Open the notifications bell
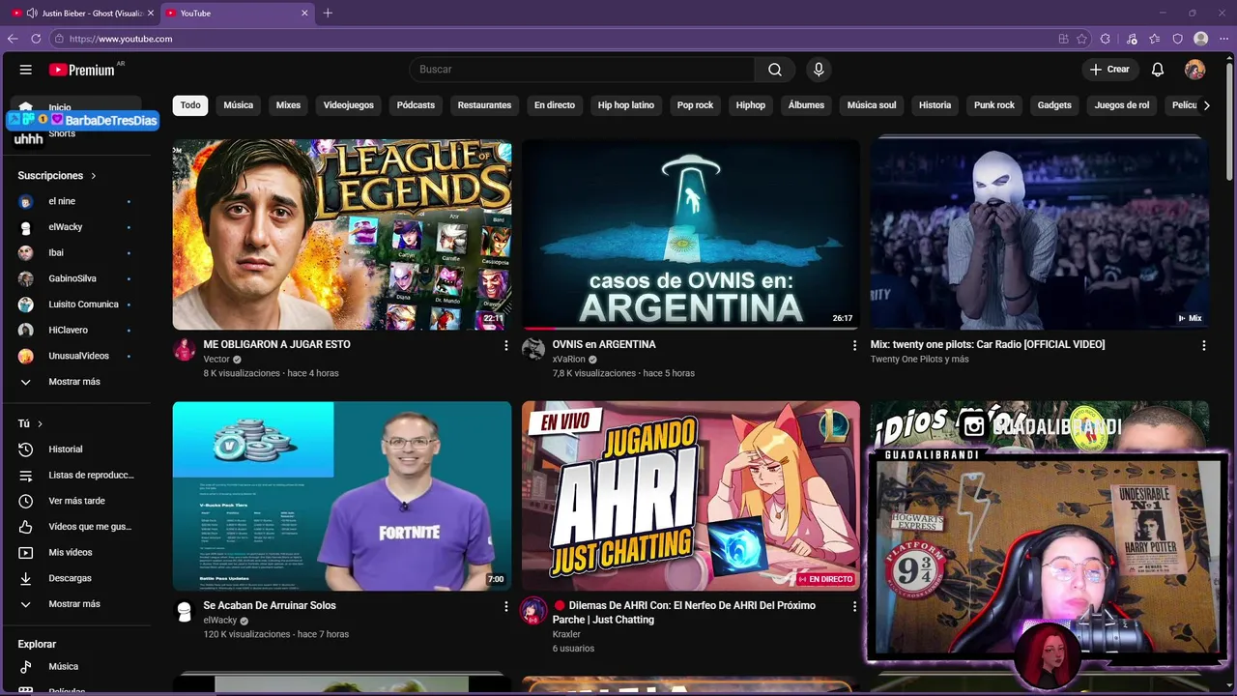1237x696 pixels. (x=1158, y=70)
